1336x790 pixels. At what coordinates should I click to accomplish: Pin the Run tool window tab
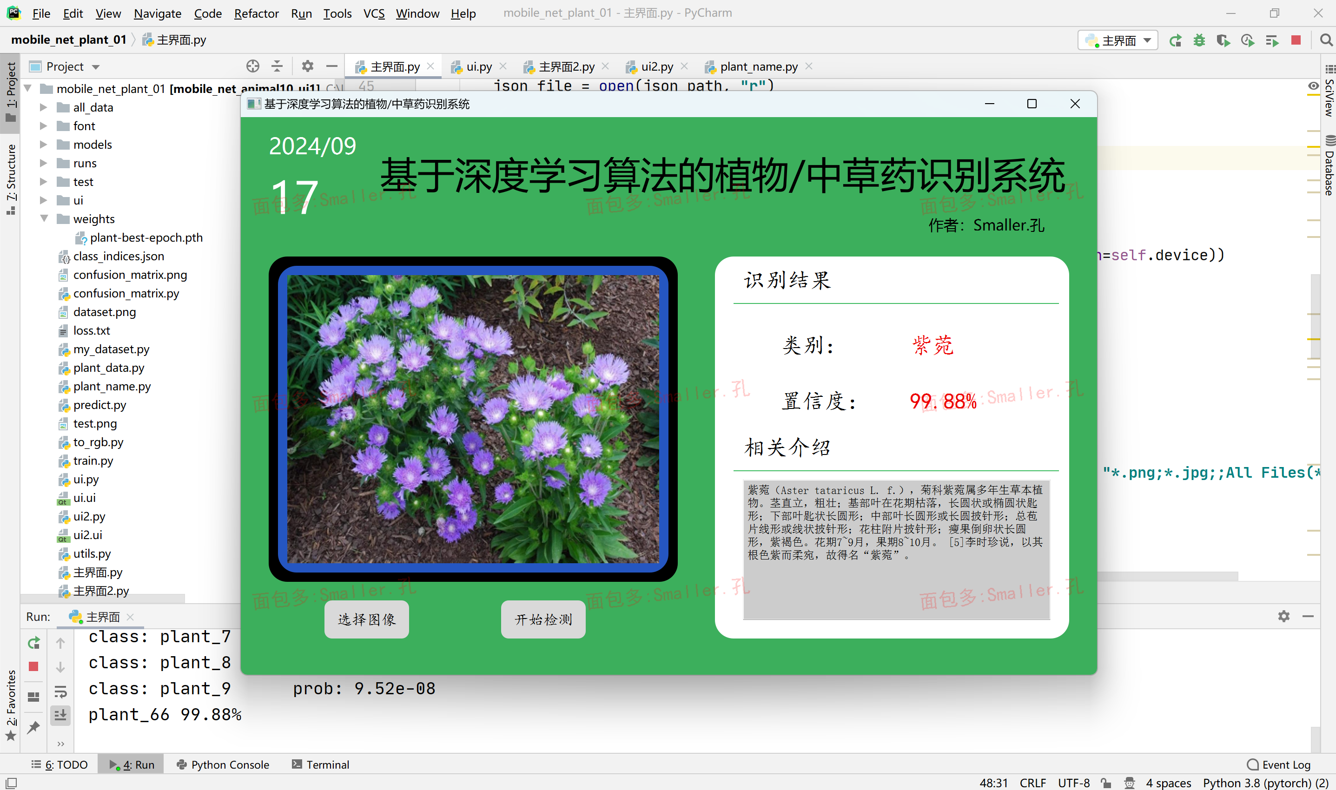[33, 728]
